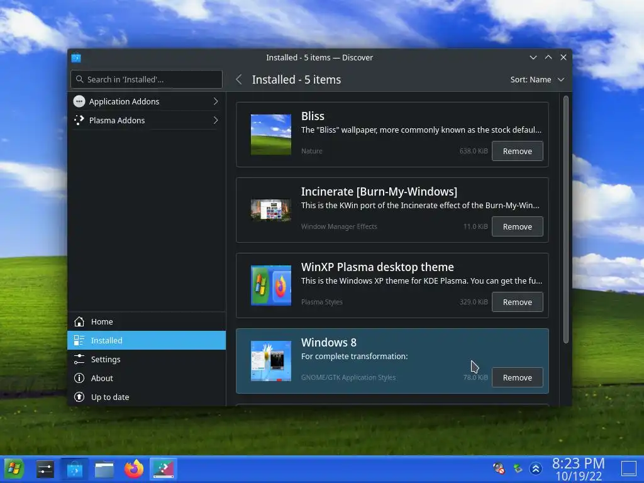Viewport: 644px width, 483px height.
Task: Maximize the Discover window
Action: tap(548, 57)
